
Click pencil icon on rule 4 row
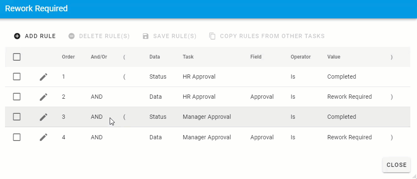click(44, 137)
